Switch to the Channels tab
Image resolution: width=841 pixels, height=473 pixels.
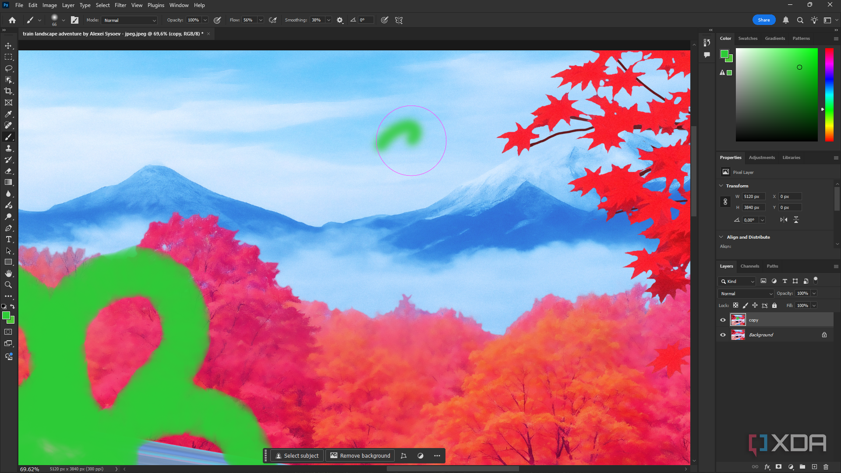(750, 266)
